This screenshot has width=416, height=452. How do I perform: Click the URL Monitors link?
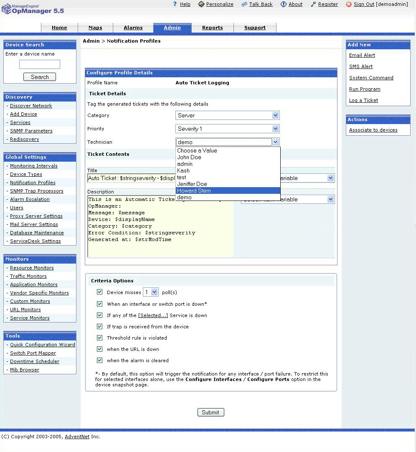pyautogui.click(x=25, y=310)
